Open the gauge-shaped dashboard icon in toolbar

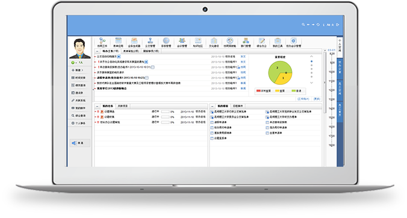[x=230, y=42]
